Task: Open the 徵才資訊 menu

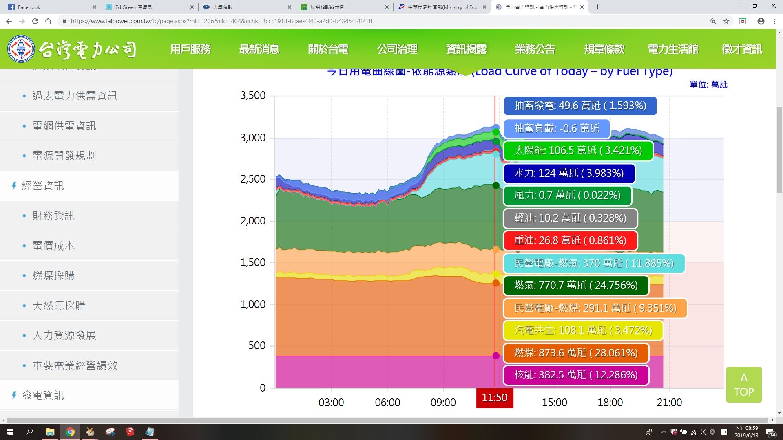Action: [x=742, y=49]
